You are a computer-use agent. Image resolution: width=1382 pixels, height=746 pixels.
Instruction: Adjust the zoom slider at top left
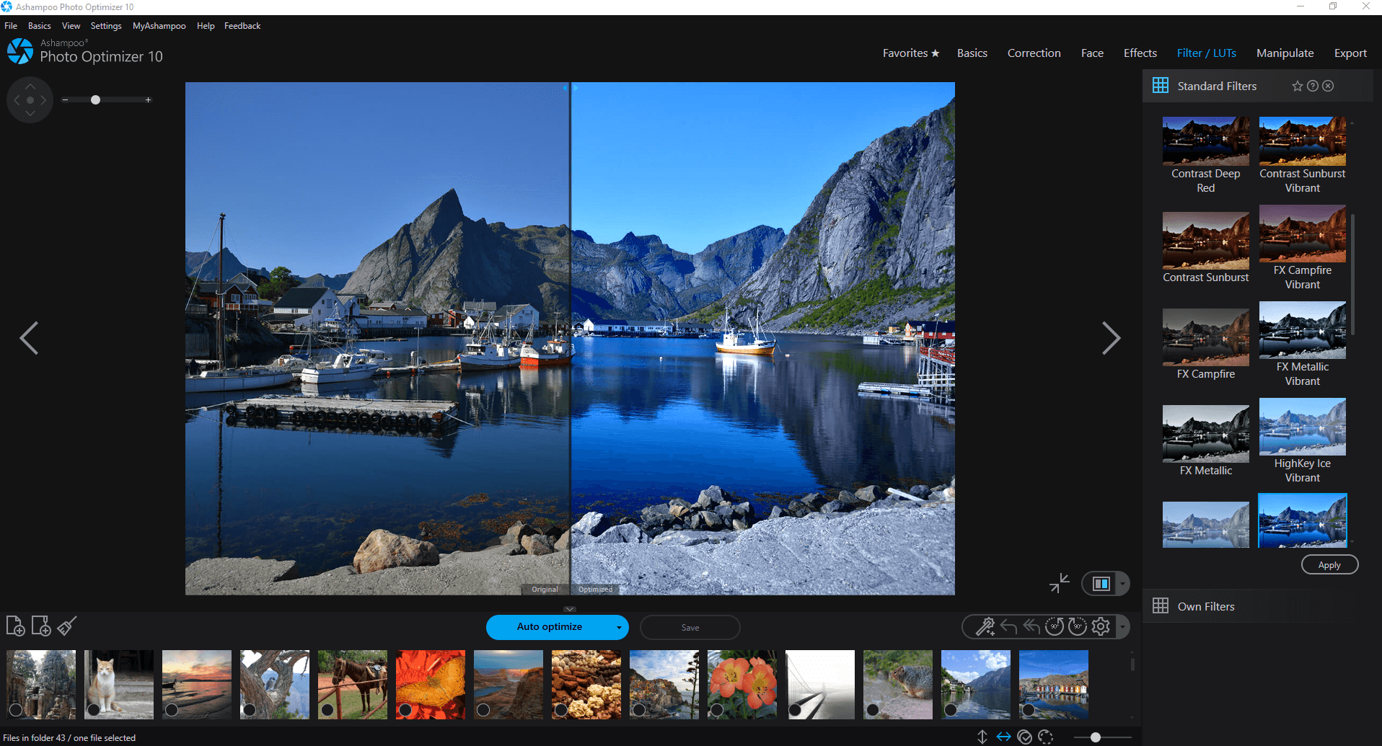pos(95,99)
